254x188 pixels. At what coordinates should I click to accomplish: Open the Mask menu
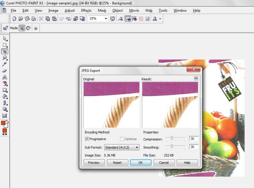[x=102, y=11]
